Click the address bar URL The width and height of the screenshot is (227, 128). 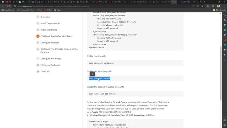(53, 6)
